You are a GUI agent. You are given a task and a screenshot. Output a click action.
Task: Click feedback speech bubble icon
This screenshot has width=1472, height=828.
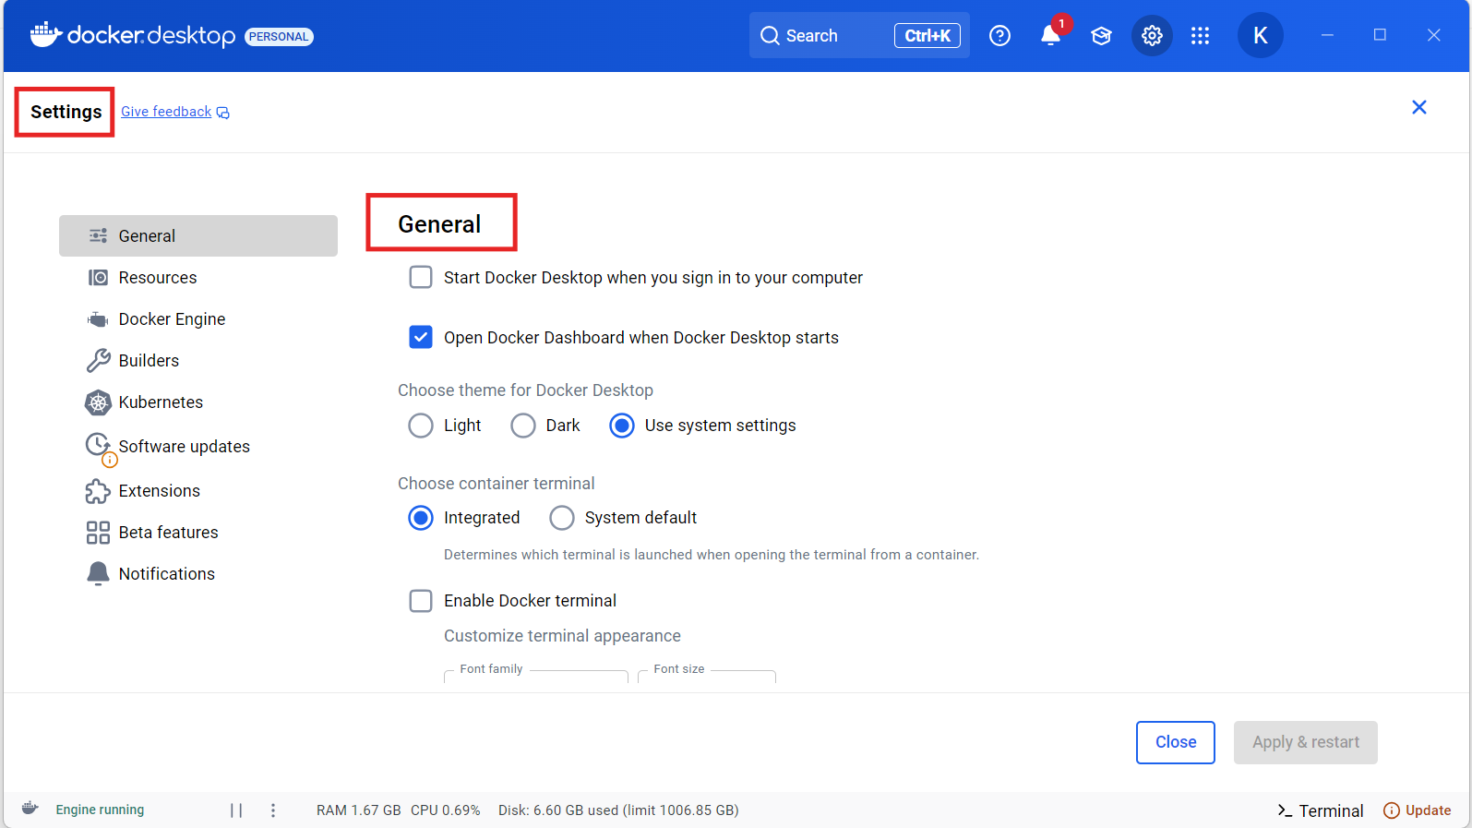(222, 113)
